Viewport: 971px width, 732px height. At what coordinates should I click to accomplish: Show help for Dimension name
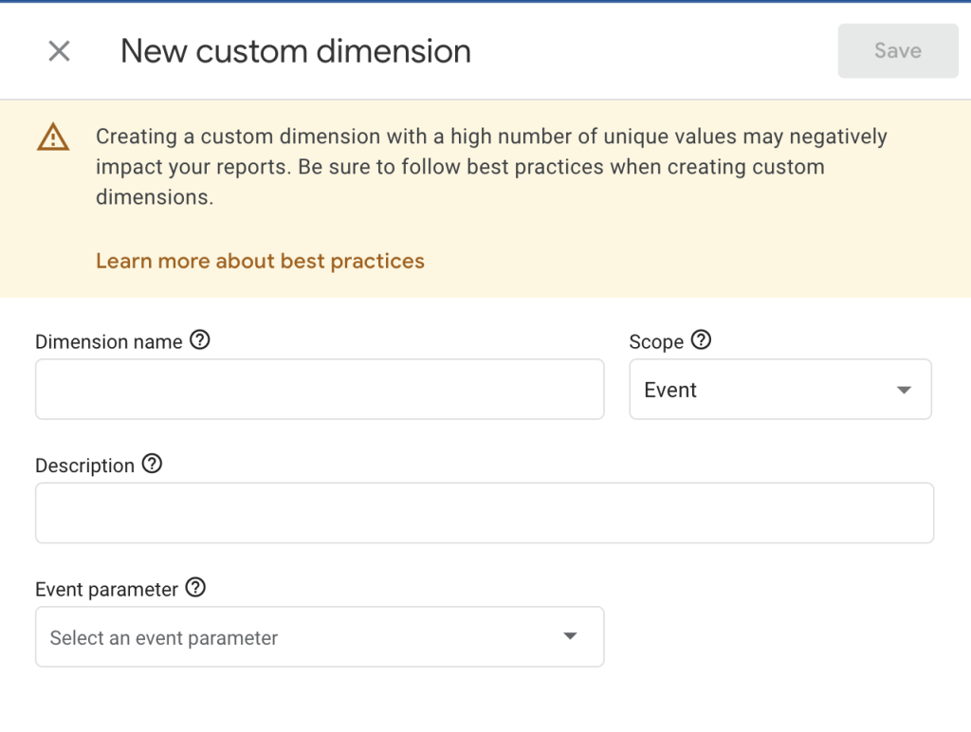point(199,340)
